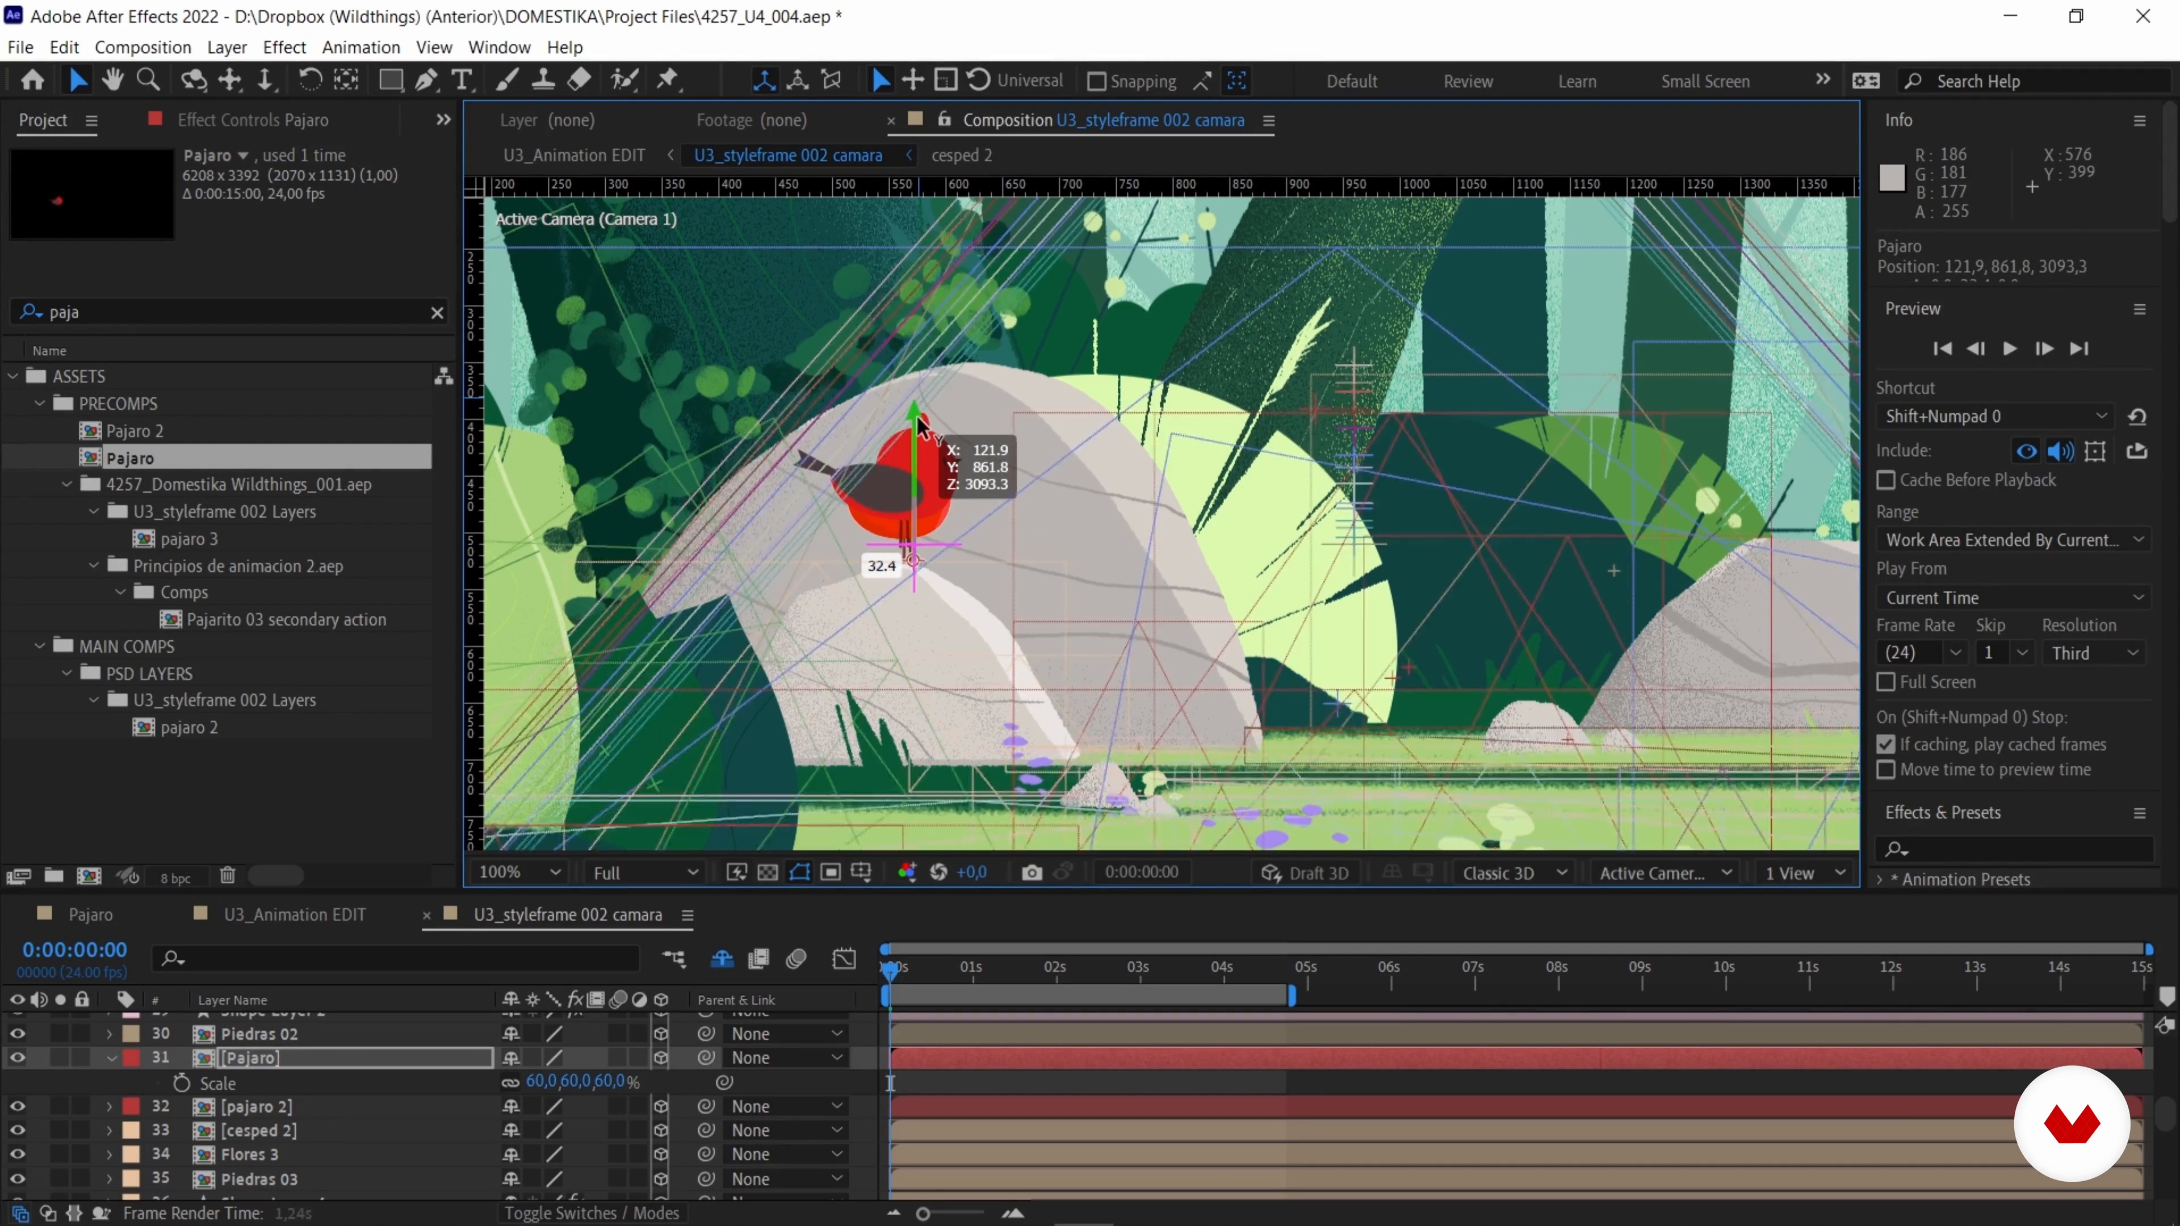Screen dimensions: 2180x1226
Task: Open the Active Camera view dropdown
Action: (1665, 873)
